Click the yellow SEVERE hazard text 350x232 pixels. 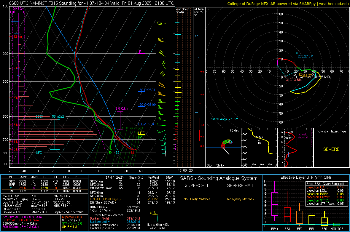331,149
